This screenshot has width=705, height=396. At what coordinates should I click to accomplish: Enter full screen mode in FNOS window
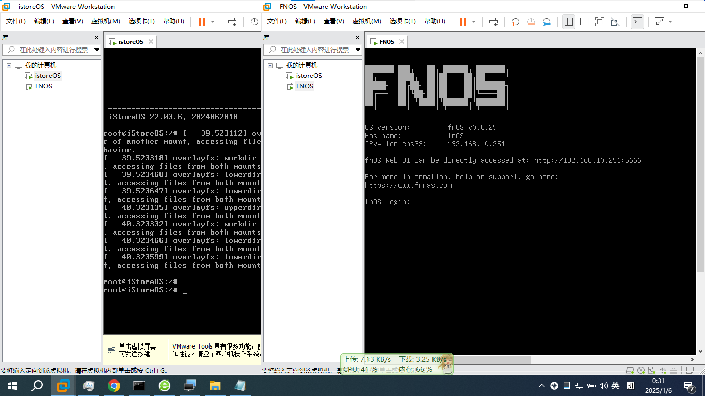pos(600,22)
